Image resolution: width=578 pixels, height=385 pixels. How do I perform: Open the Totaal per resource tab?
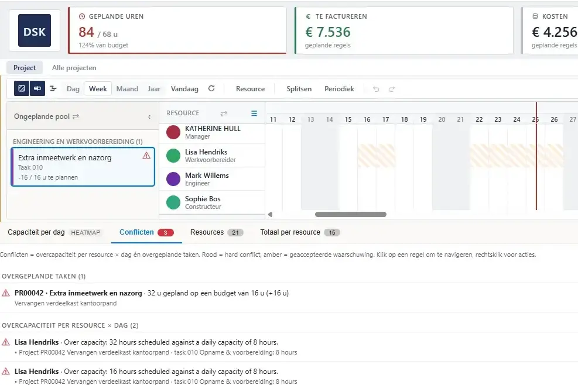coord(300,232)
